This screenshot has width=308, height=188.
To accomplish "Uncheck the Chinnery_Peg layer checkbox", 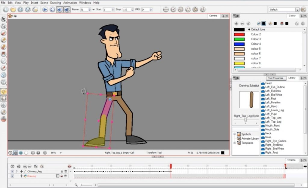I will pyautogui.click(x=12, y=171).
